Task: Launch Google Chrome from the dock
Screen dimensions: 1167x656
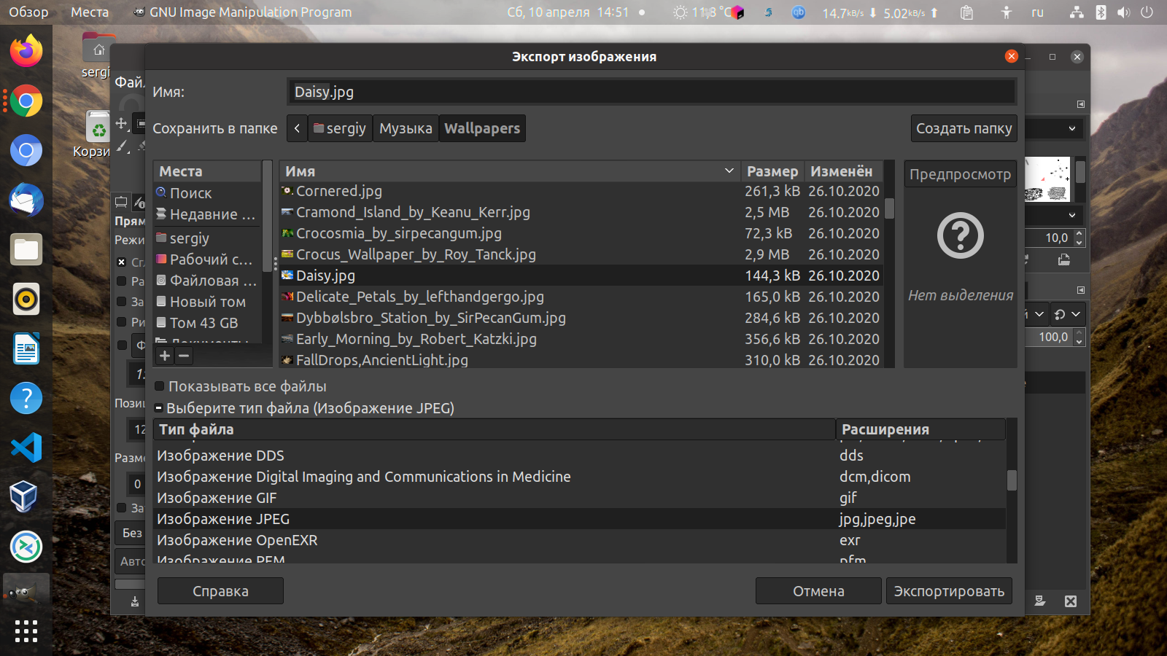Action: click(x=26, y=101)
